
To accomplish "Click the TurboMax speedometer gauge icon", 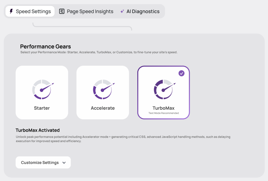I will (x=165, y=89).
